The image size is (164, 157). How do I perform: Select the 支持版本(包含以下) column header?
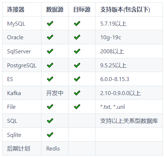125,9
